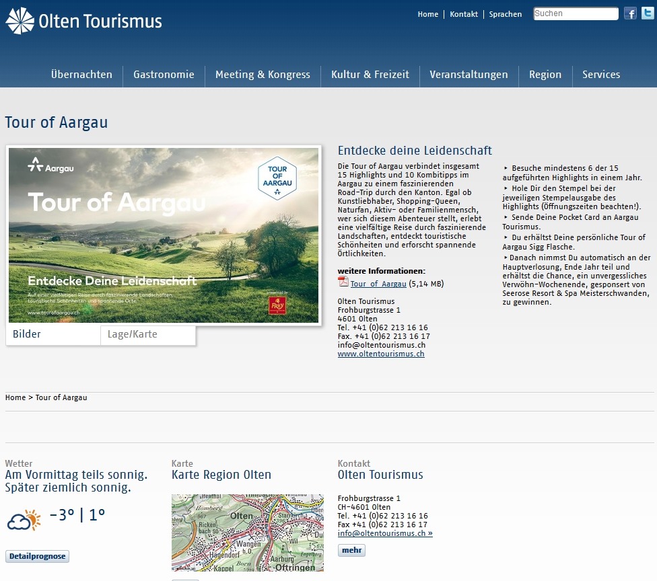Click the info@oltentourismus.ch text under Fax
This screenshot has width=657, height=581.
coord(381,345)
